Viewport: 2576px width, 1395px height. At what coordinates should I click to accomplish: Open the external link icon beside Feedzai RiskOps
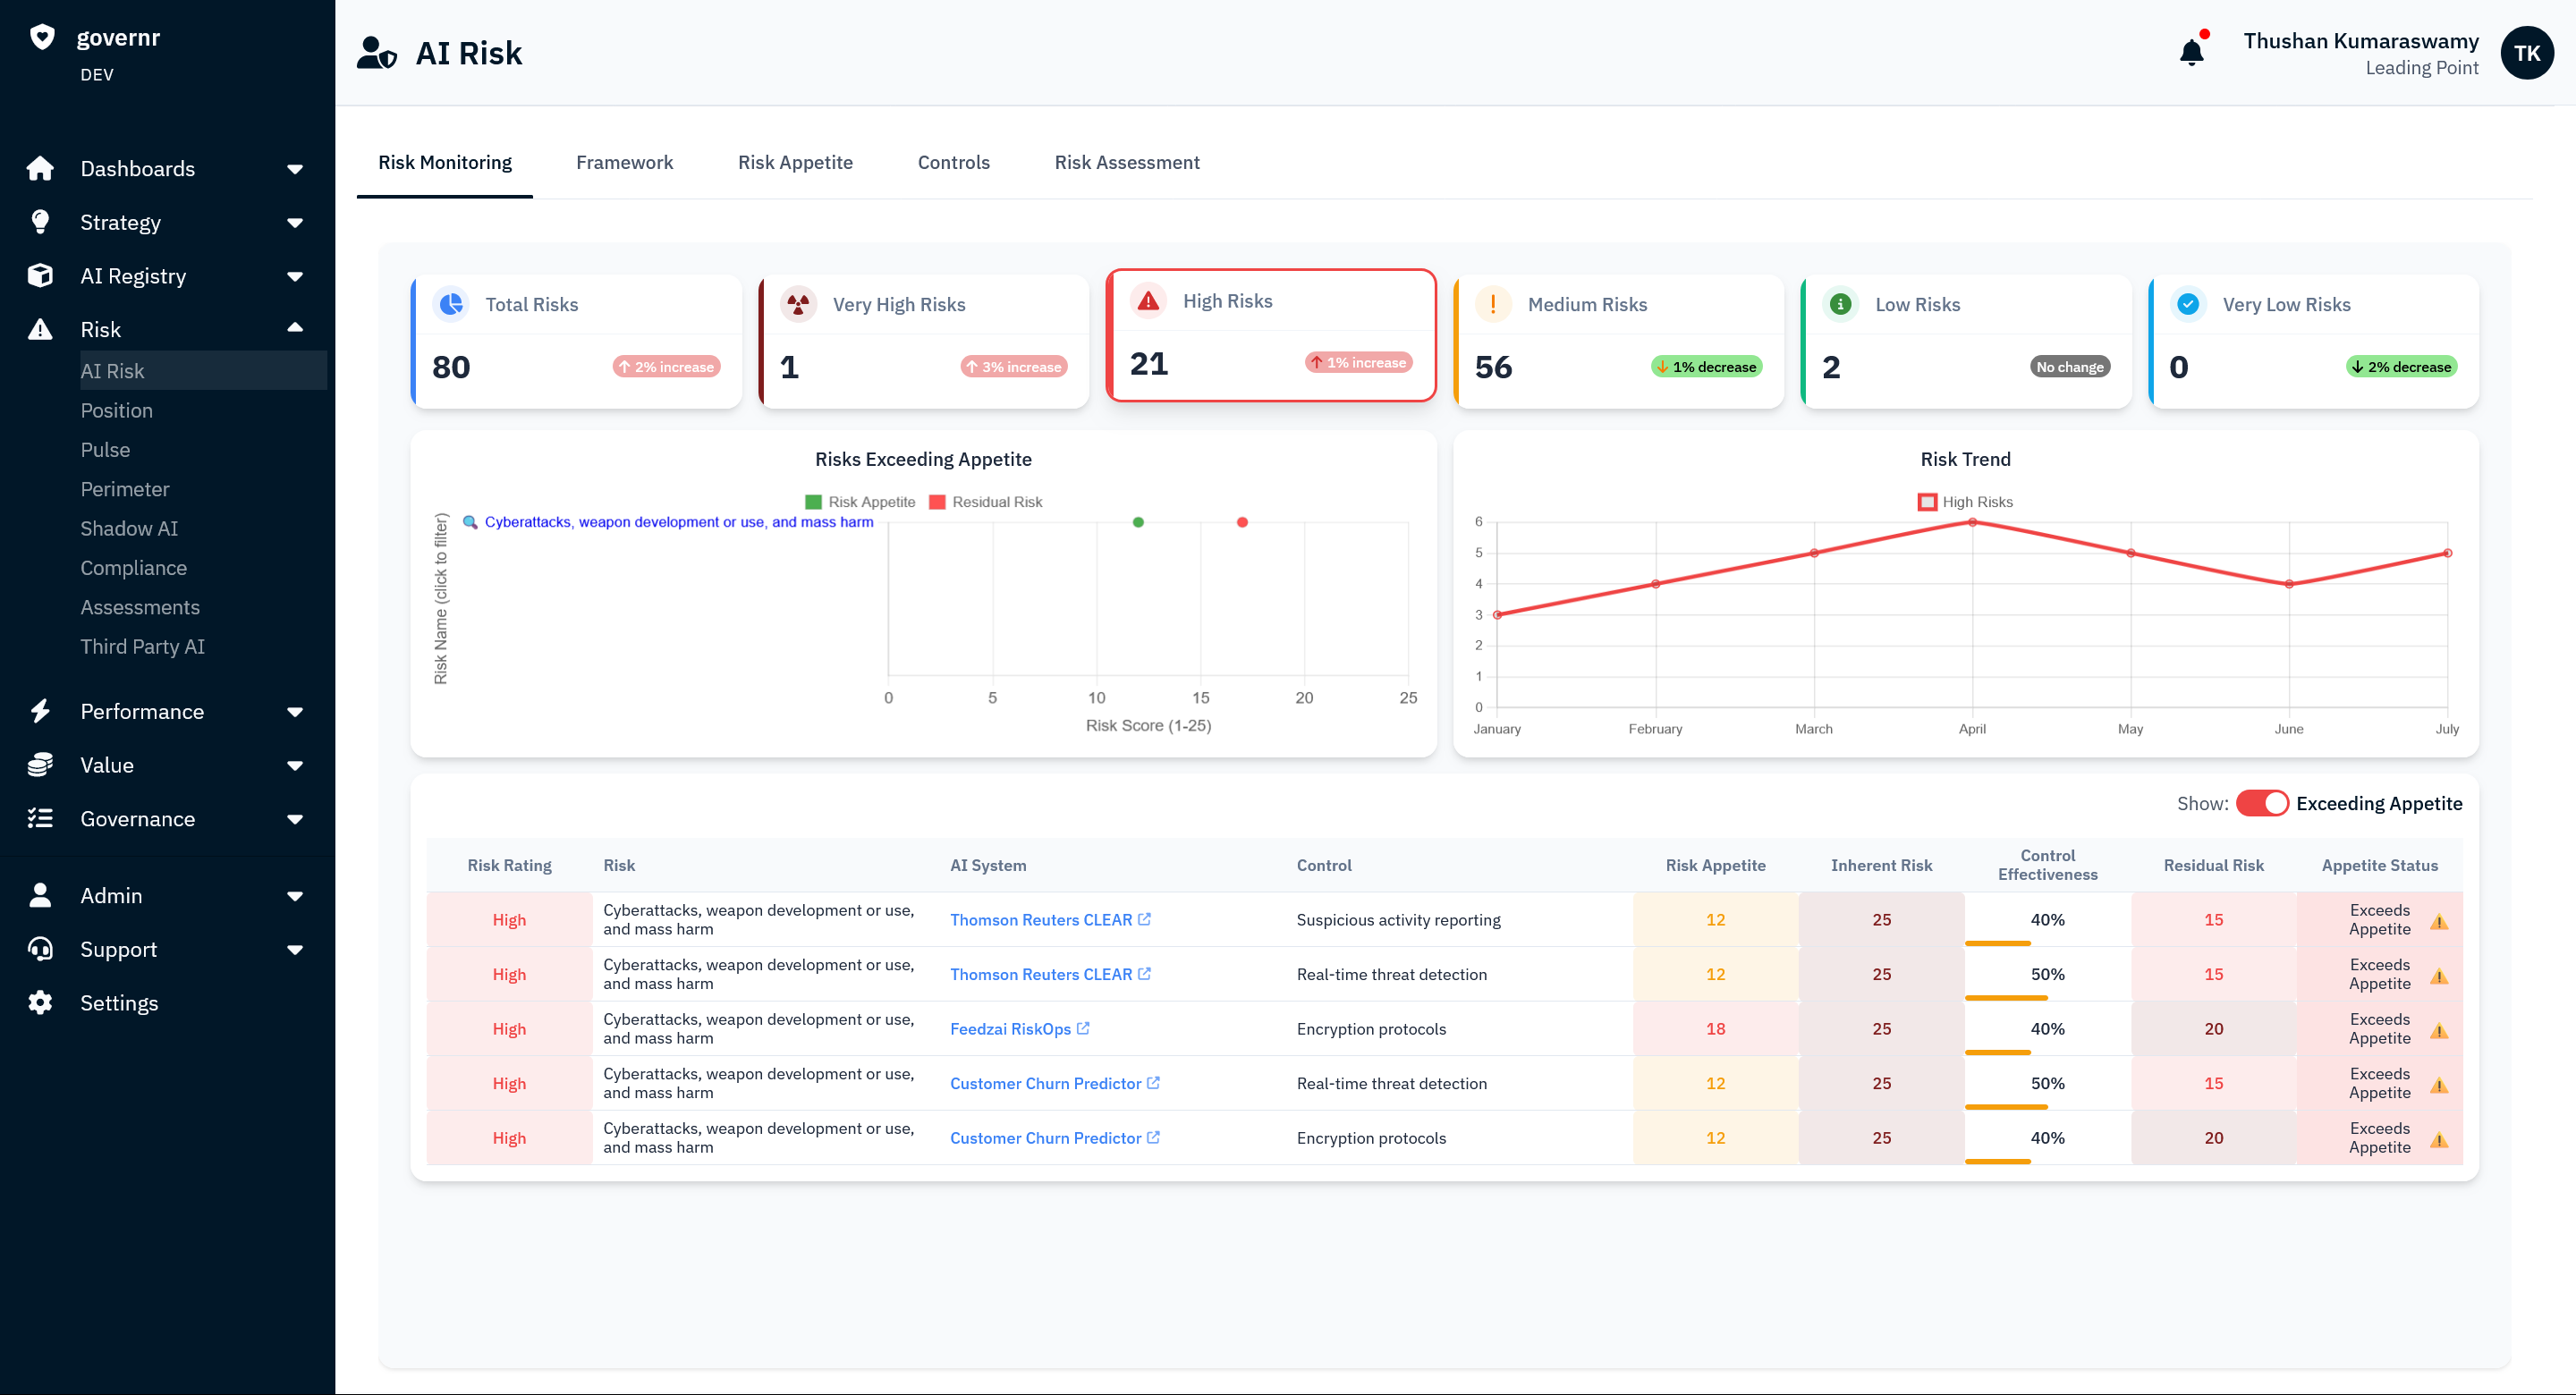coord(1083,1028)
